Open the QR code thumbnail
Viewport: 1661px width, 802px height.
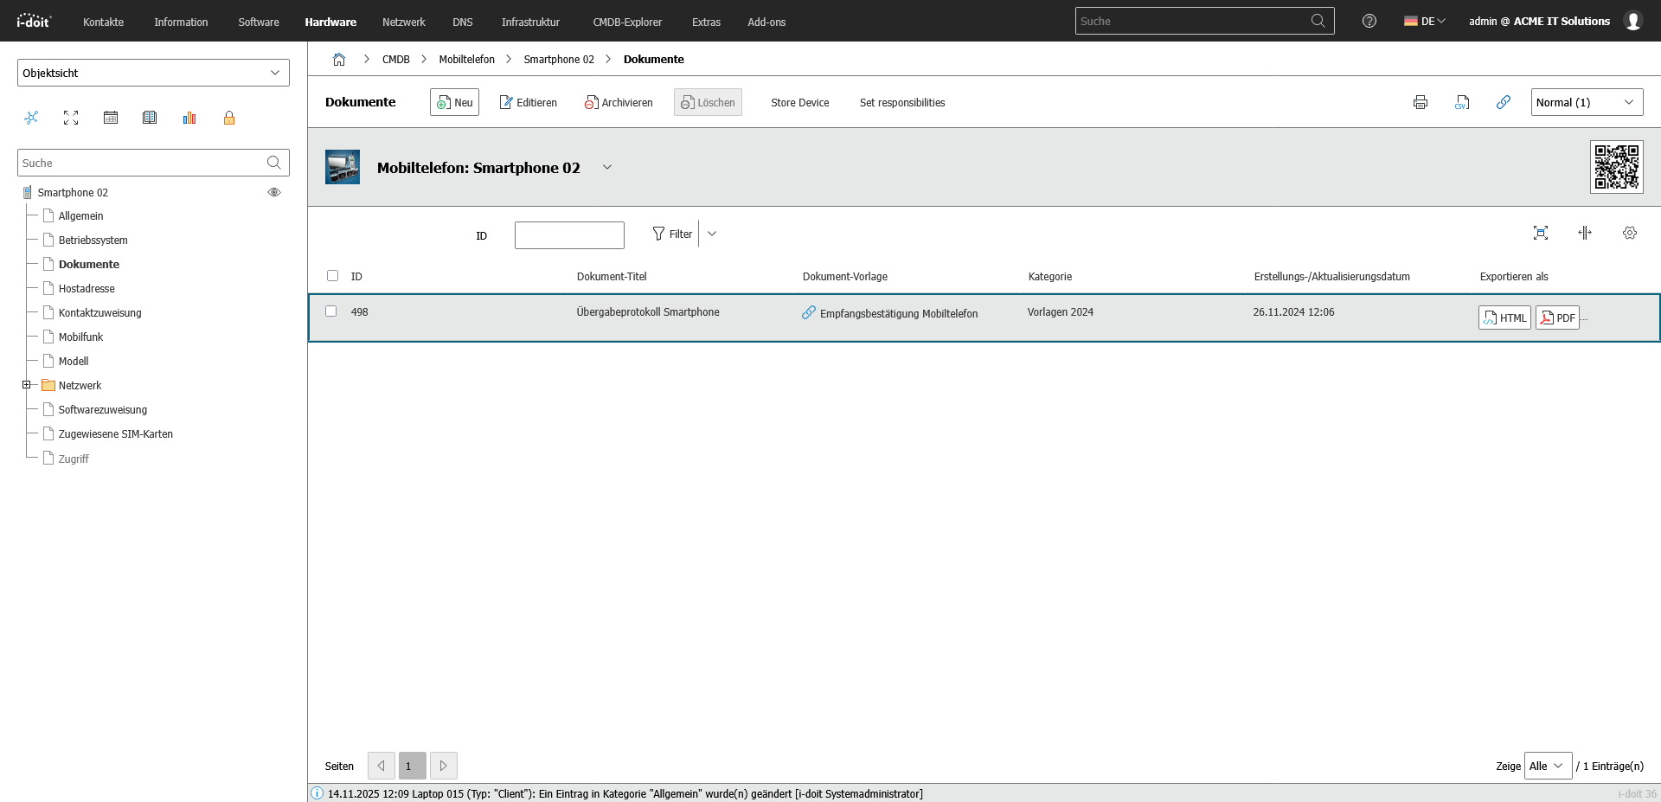pyautogui.click(x=1616, y=167)
